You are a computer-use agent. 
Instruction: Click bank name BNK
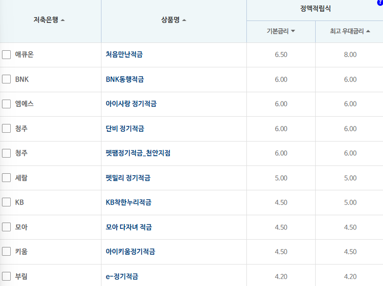pyautogui.click(x=22, y=79)
